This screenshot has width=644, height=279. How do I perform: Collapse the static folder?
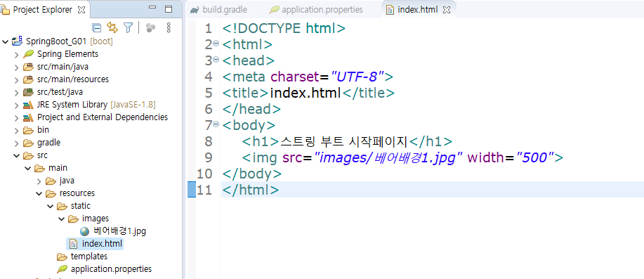click(50, 207)
